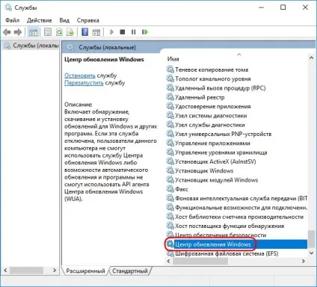The width and height of the screenshot is (317, 287).
Task: Open the Действие menu
Action: pos(40,20)
